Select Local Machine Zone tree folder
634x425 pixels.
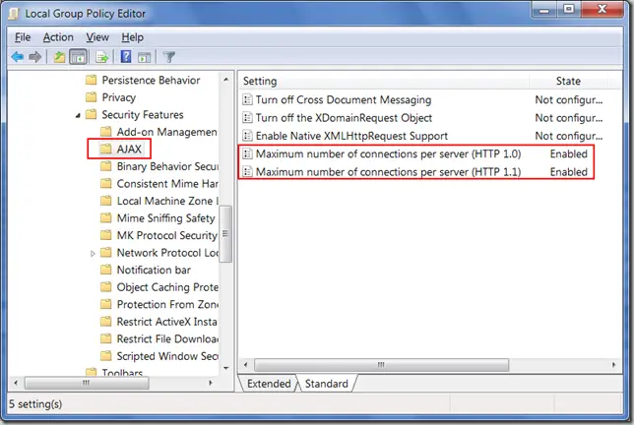167,201
